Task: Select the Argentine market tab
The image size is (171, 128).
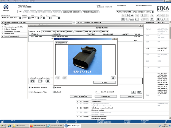Action: [61, 32]
